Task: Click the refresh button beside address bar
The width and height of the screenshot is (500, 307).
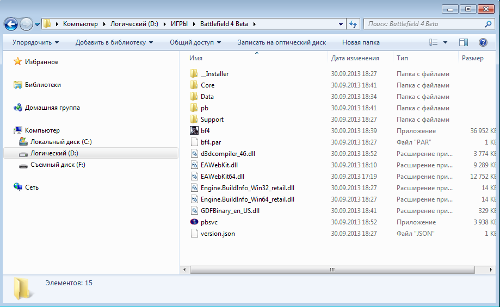Action: pyautogui.click(x=353, y=24)
